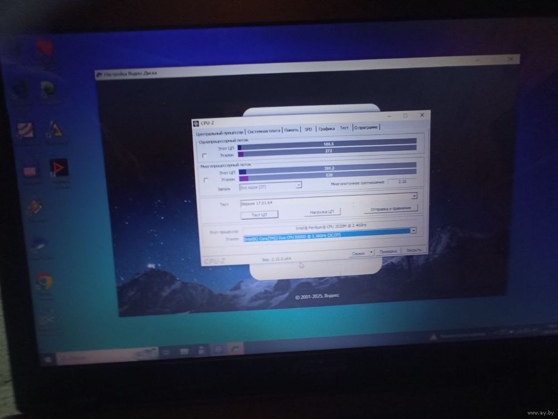Switch to the Системная плата tab
The width and height of the screenshot is (558, 419).
click(264, 131)
